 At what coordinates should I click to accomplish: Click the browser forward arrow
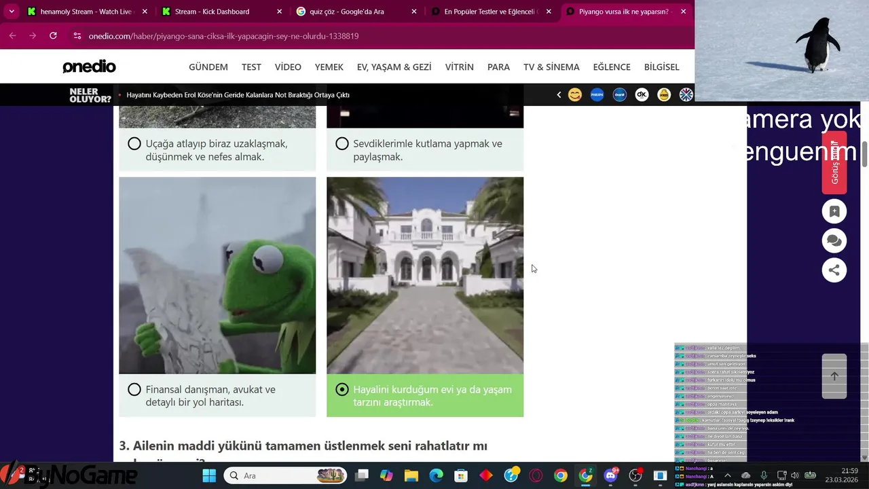coord(33,35)
